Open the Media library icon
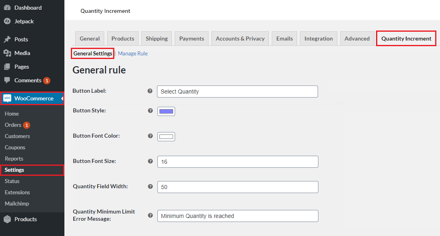440x236 pixels. [x=6, y=53]
